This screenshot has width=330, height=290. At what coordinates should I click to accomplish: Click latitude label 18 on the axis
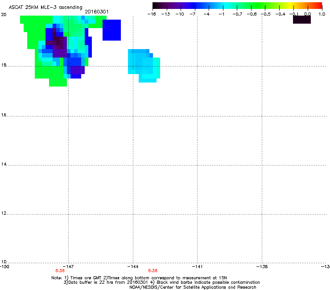click(x=4, y=65)
